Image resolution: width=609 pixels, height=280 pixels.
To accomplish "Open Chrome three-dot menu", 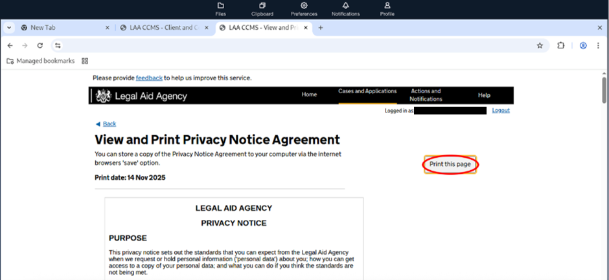I will pos(599,46).
